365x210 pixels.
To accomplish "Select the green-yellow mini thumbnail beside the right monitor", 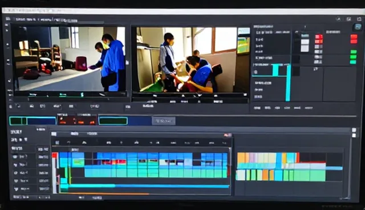I will [244, 45].
